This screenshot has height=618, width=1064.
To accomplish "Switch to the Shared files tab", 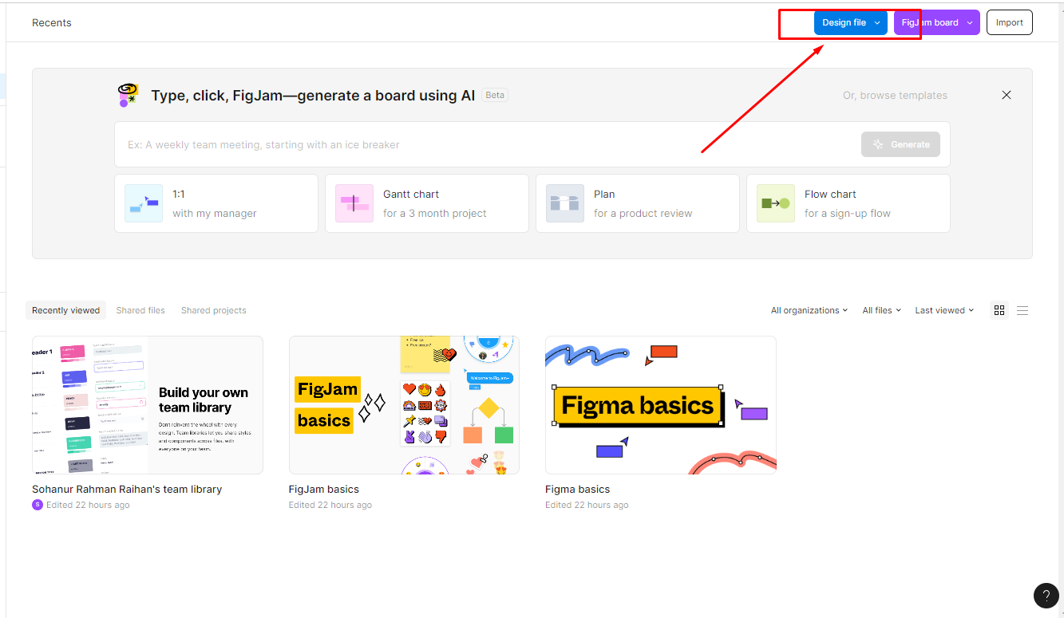I will [140, 310].
